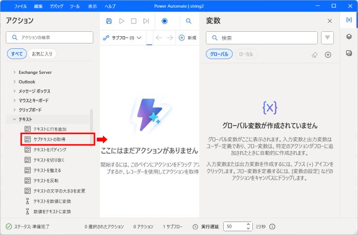Switch to the お気に入り actions filter
This screenshot has height=235, width=358.
42,54
